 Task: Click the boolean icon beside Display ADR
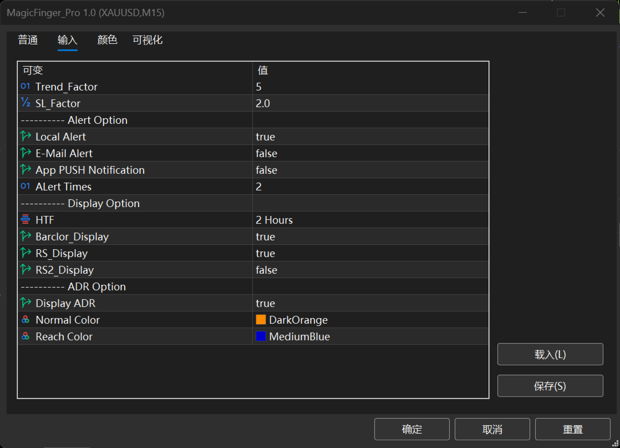pos(26,303)
